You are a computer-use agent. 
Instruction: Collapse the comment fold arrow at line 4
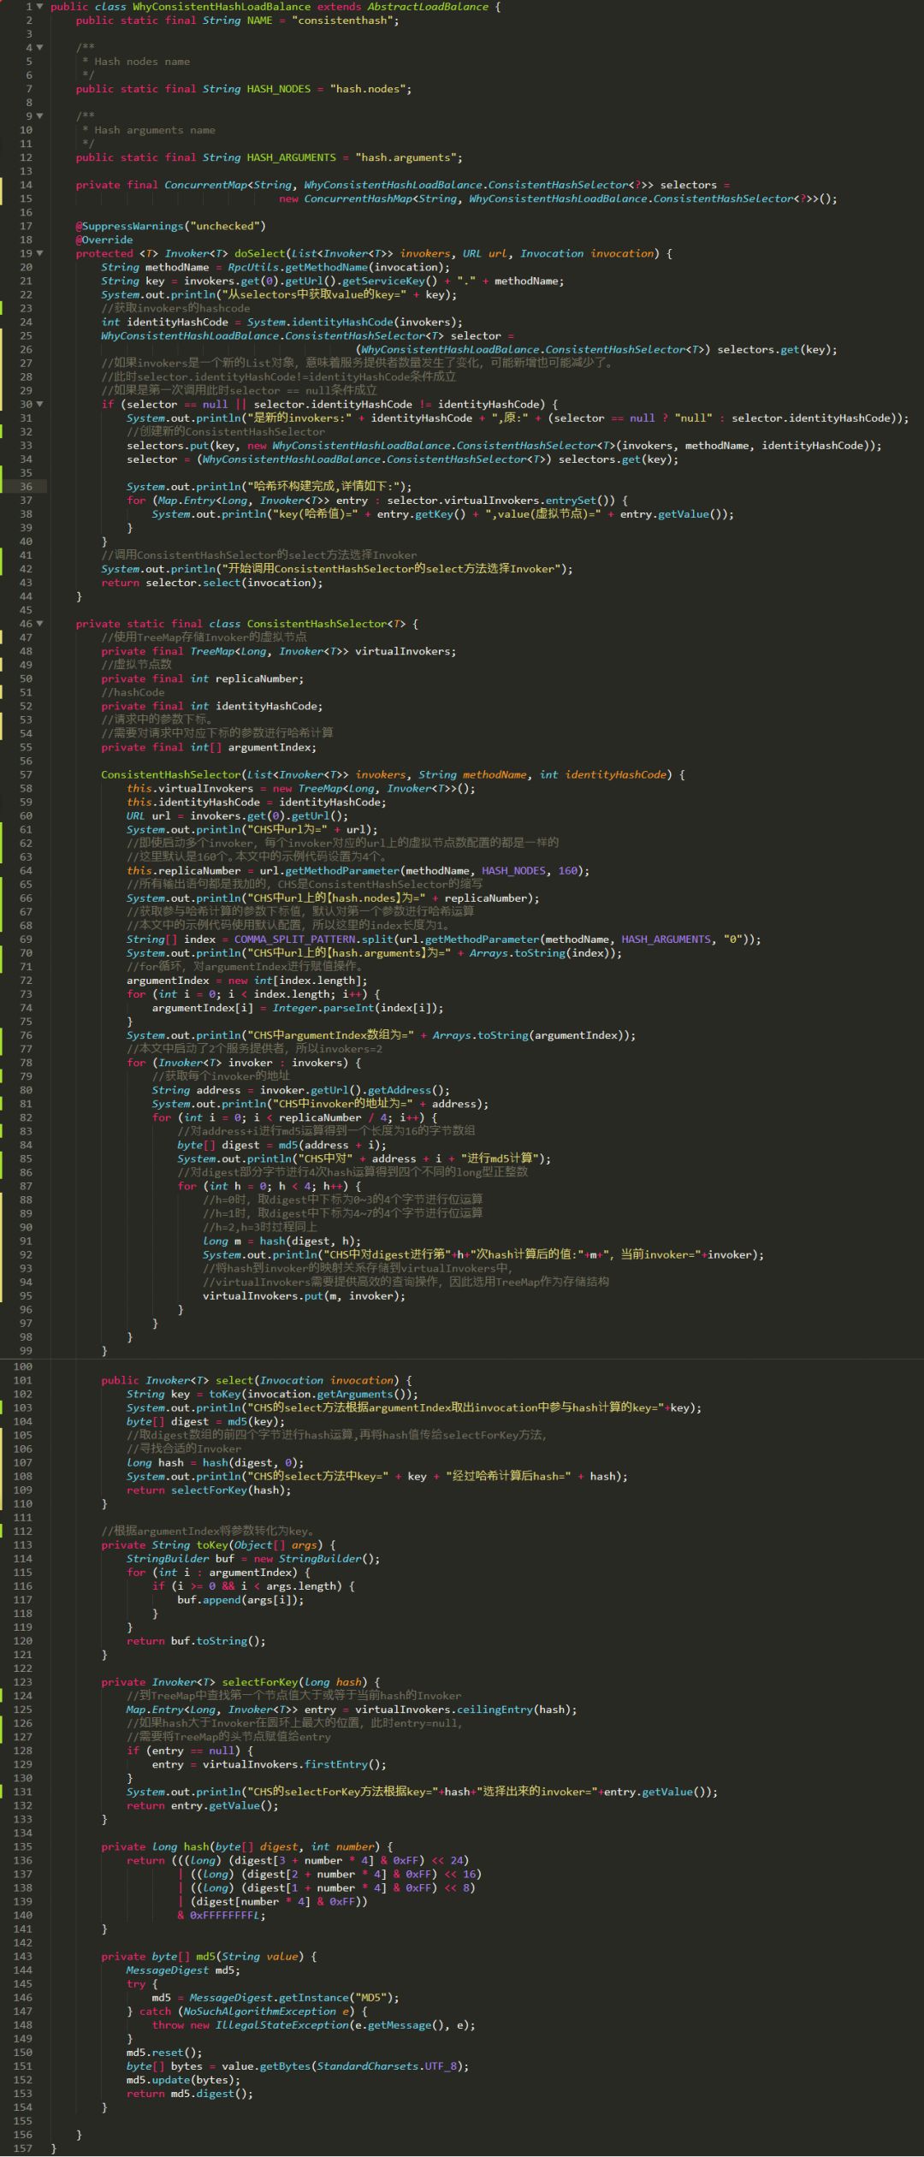(x=39, y=47)
